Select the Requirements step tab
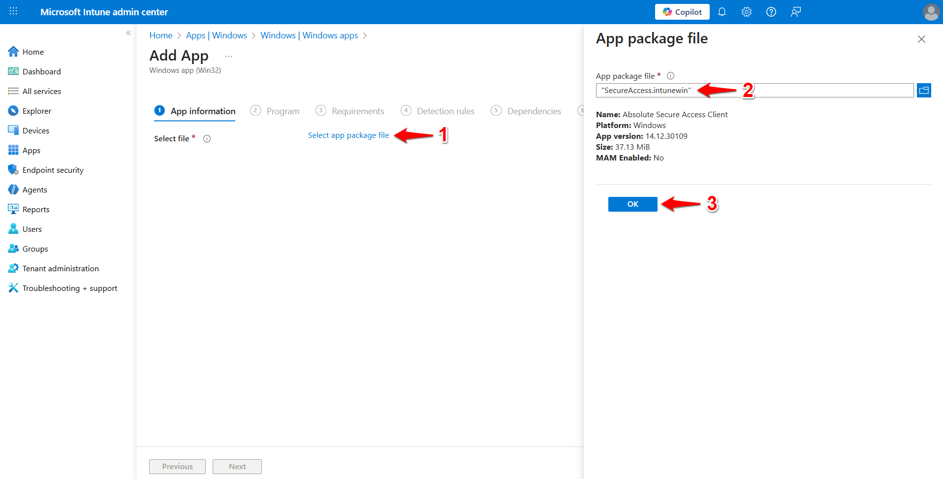This screenshot has width=943, height=479. (349, 111)
